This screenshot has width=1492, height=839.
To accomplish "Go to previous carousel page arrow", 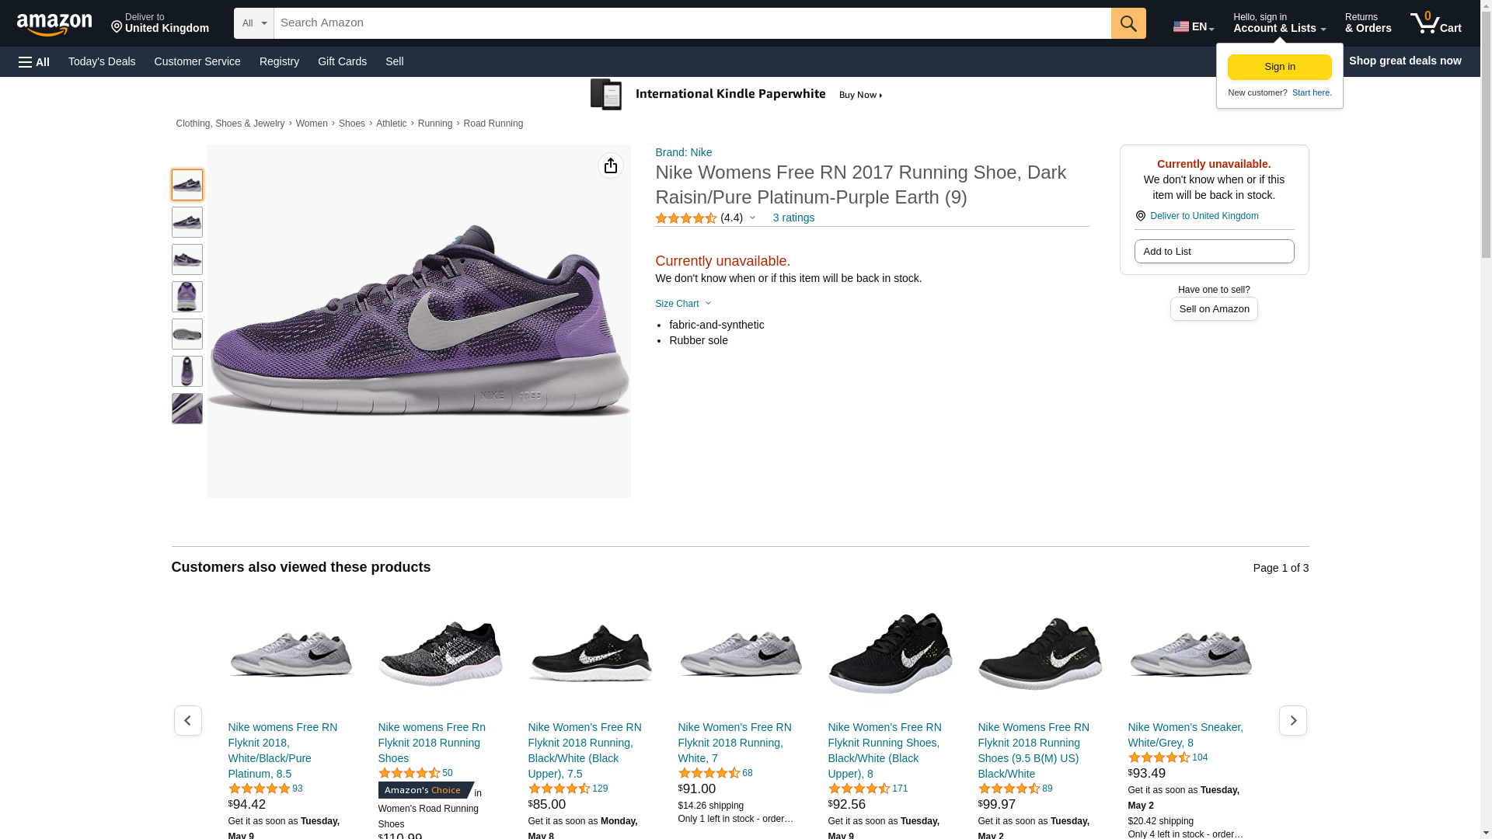I will pos(187,721).
